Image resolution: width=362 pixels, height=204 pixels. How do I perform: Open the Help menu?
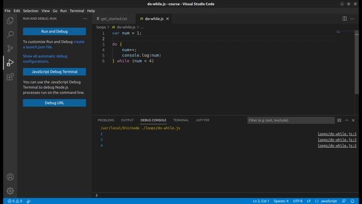click(91, 11)
